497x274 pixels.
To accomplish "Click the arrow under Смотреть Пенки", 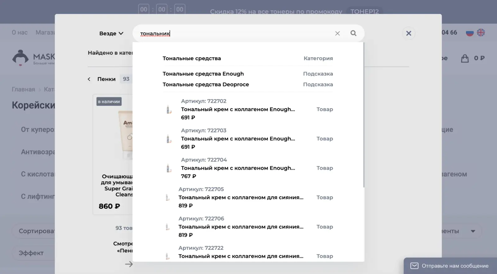I will click(129, 264).
